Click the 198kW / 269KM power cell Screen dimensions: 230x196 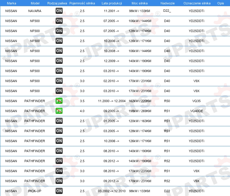pos(140,111)
